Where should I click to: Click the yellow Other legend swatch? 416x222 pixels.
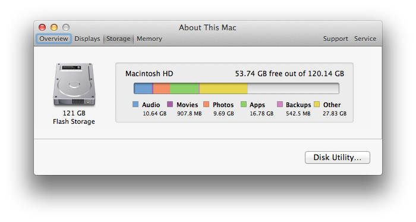click(317, 104)
